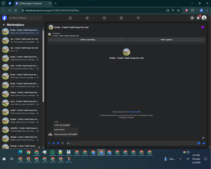Open the Facebook grid menu icon

pyautogui.click(x=192, y=18)
